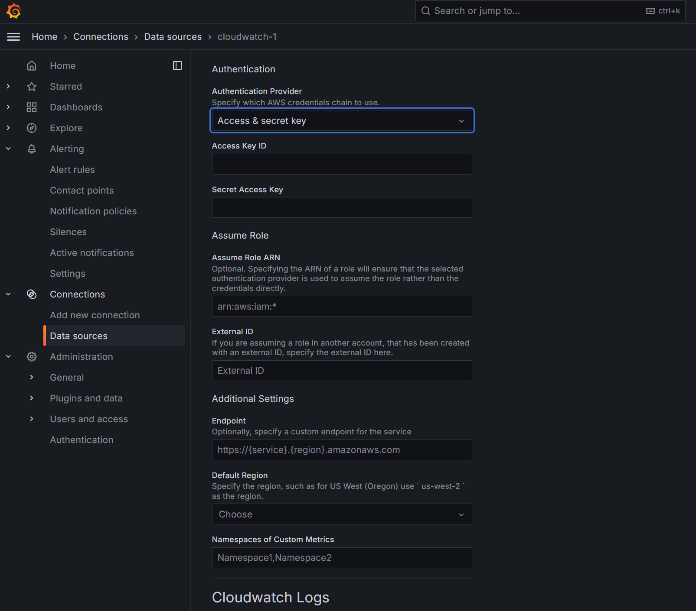The width and height of the screenshot is (696, 611).
Task: Toggle the hamburger navigation menu
Action: click(13, 37)
